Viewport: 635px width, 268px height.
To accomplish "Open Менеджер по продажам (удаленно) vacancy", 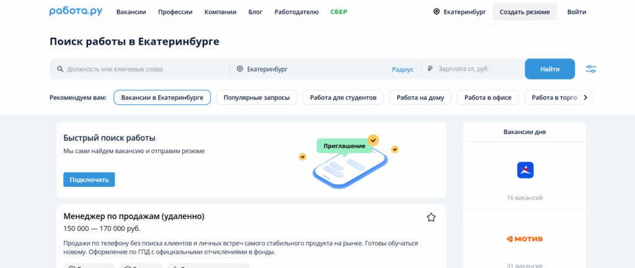I will [134, 217].
